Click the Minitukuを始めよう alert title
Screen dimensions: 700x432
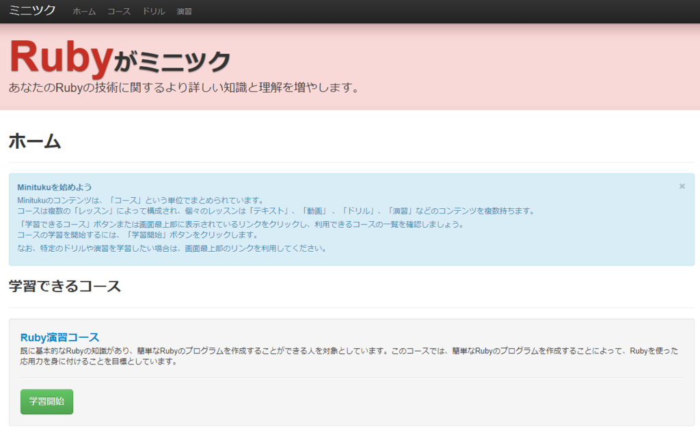55,187
